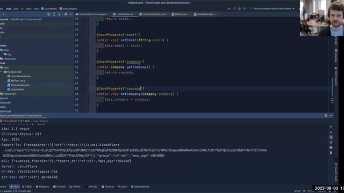Open the run configuration dropdown
This screenshot has height=193, width=344.
pos(273,9)
